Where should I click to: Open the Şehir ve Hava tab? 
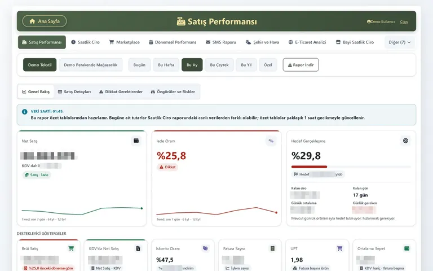point(262,42)
